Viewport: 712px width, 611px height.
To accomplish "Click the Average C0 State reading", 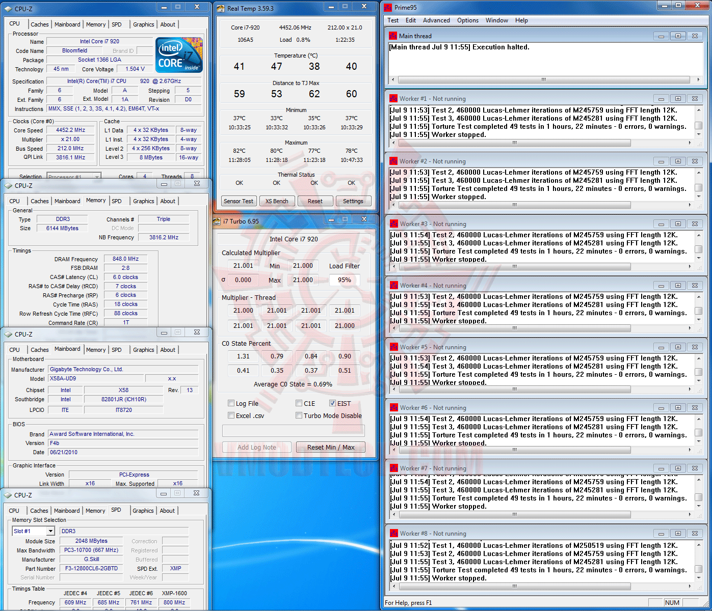I will coord(293,384).
